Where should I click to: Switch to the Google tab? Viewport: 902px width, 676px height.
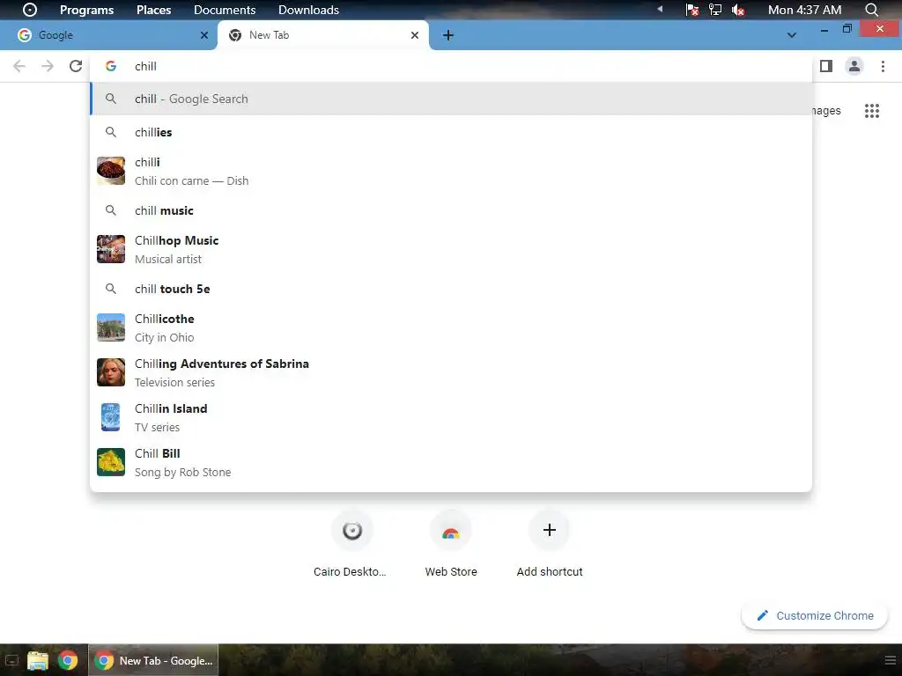(x=108, y=35)
